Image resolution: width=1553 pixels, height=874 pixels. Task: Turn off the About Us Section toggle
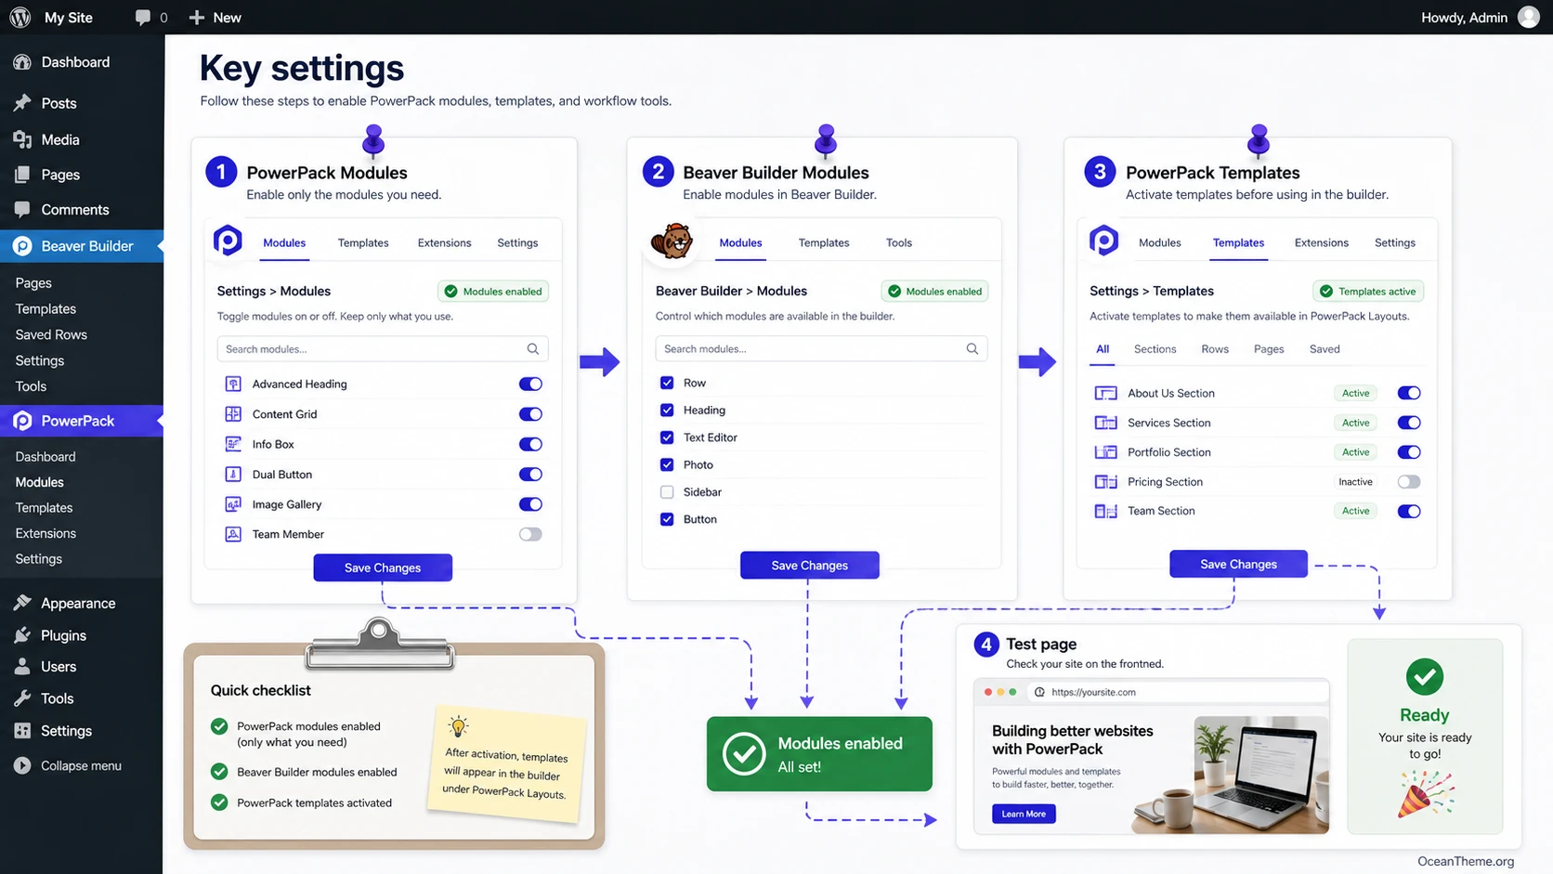(1409, 393)
